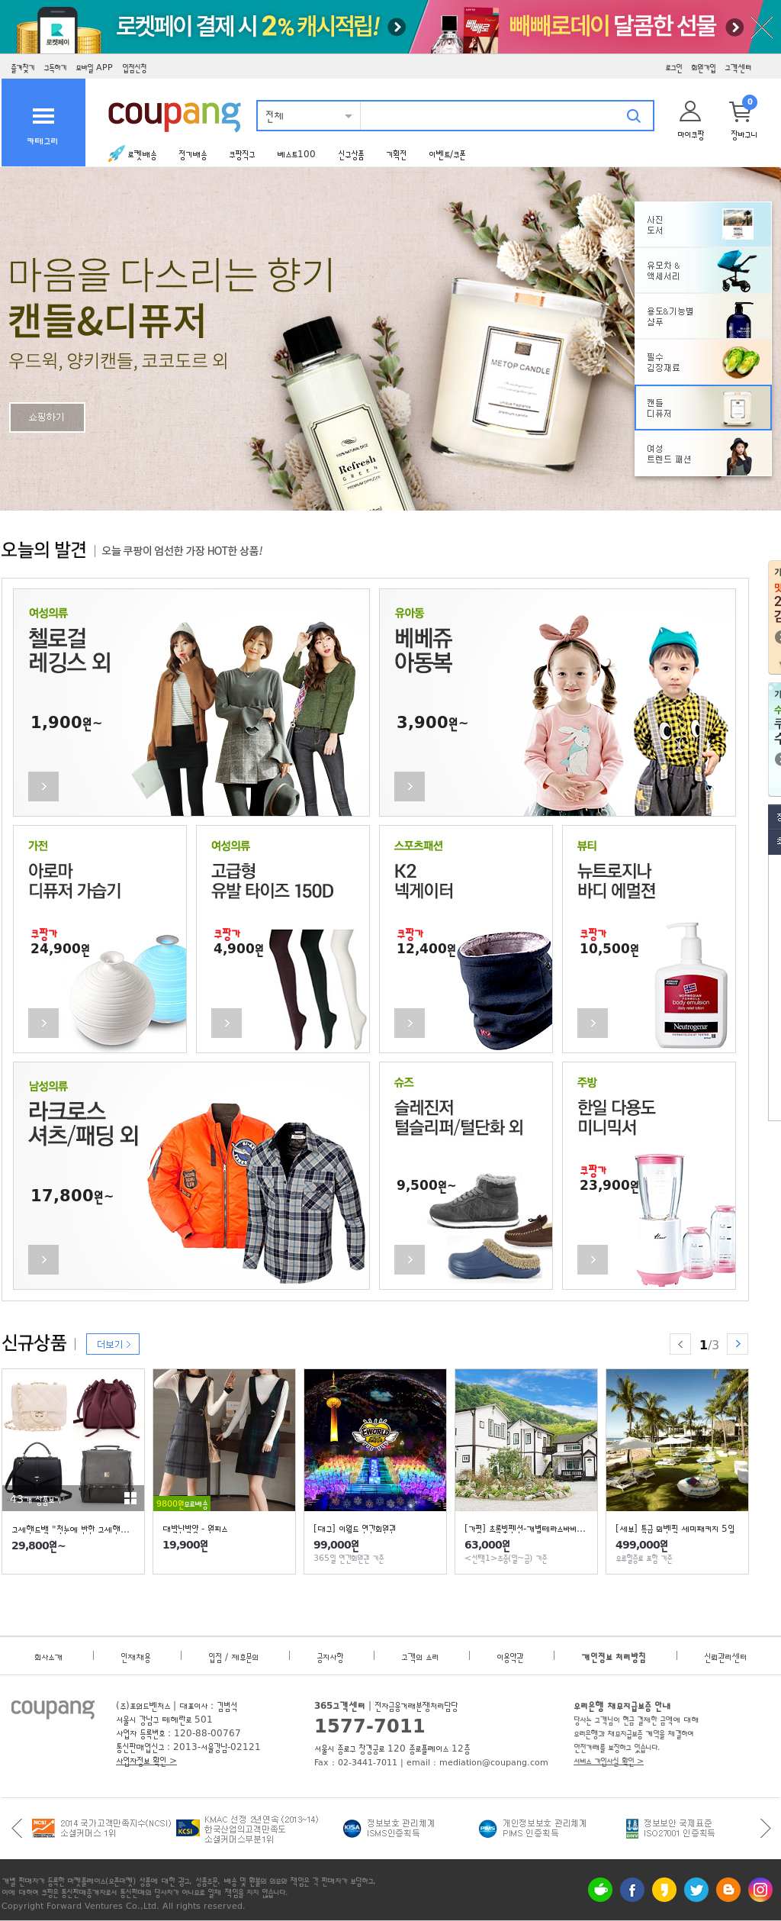This screenshot has width=781, height=1921.
Task: Click the shop now button on banner
Action: pos(47,417)
